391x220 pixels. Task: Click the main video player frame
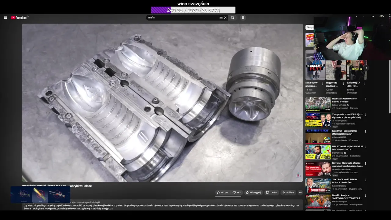(162, 103)
